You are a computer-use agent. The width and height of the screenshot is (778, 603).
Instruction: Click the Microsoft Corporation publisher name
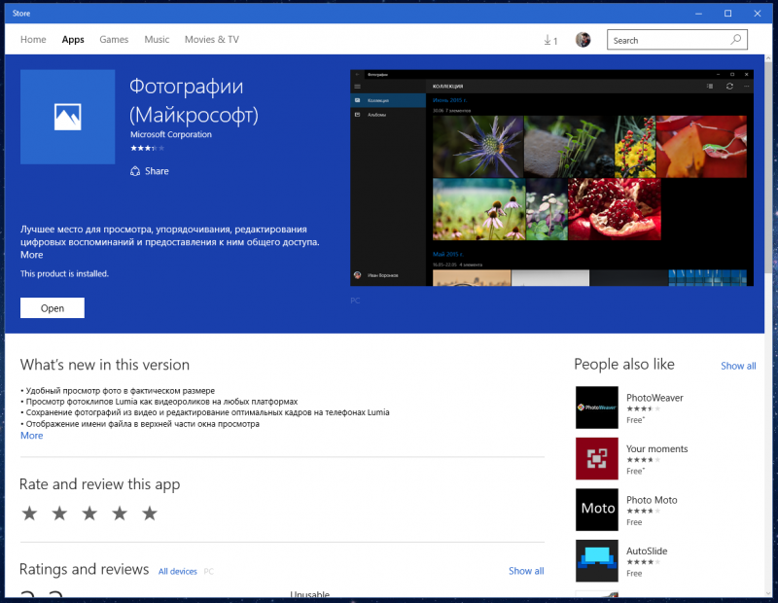(x=171, y=134)
